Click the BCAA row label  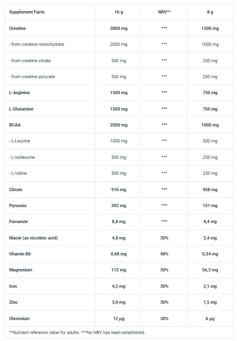(x=15, y=125)
